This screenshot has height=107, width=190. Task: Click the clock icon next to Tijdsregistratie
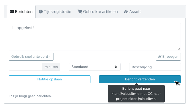[x=41, y=12]
